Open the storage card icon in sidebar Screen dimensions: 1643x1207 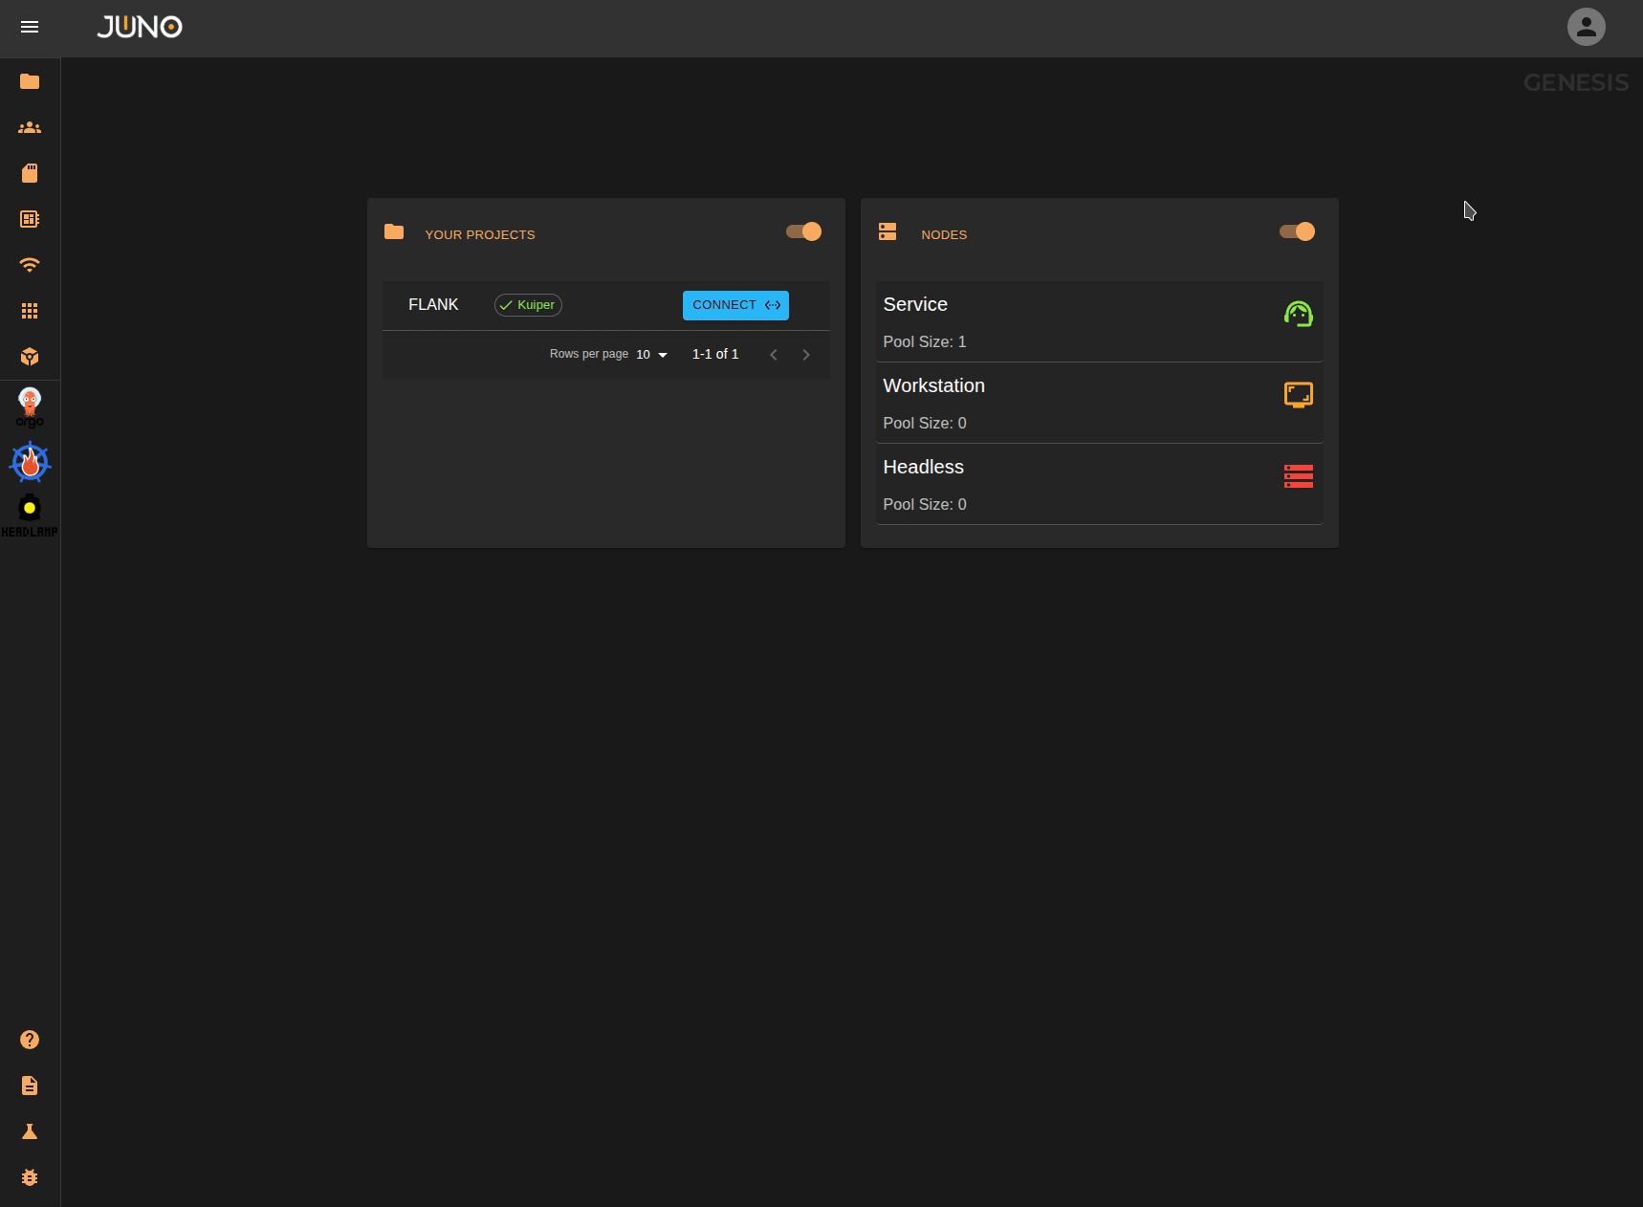click(x=30, y=173)
